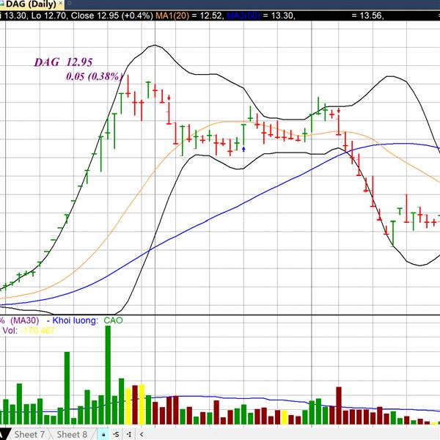Click the = 13.56 value in the title bar

click(x=367, y=15)
